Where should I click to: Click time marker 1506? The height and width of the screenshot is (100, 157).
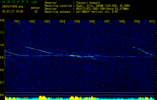92,21
